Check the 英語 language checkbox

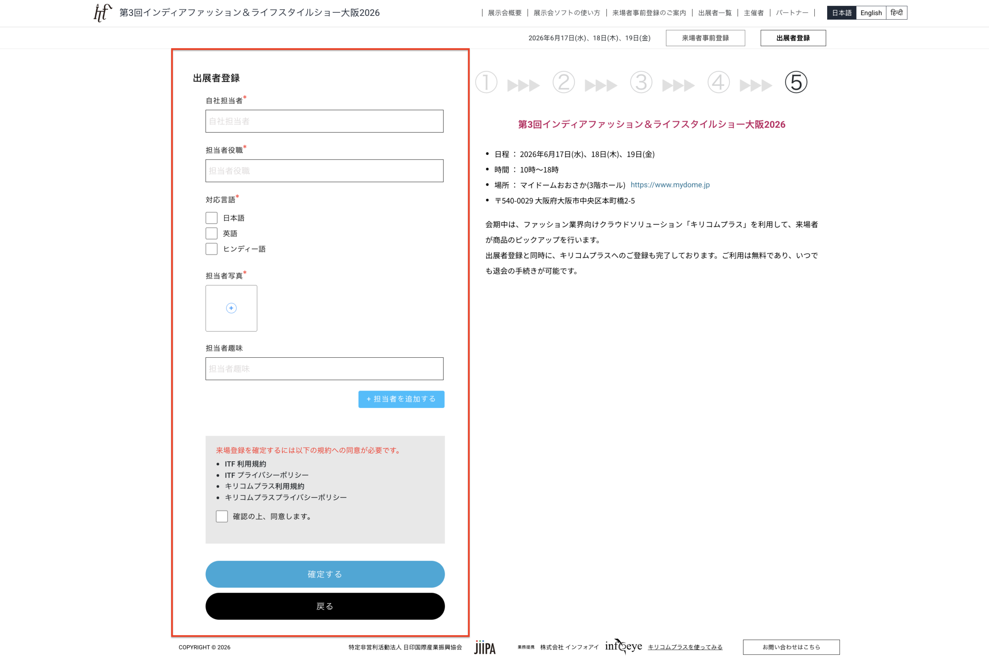(x=212, y=234)
